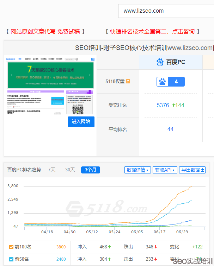Click the 跌出 value 233
This screenshot has width=214, height=266.
tap(149, 259)
